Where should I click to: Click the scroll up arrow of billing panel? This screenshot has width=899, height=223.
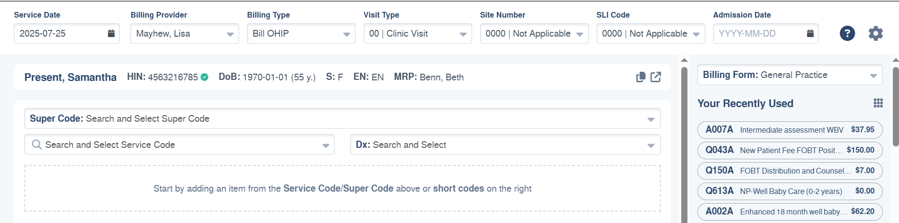[x=684, y=60]
